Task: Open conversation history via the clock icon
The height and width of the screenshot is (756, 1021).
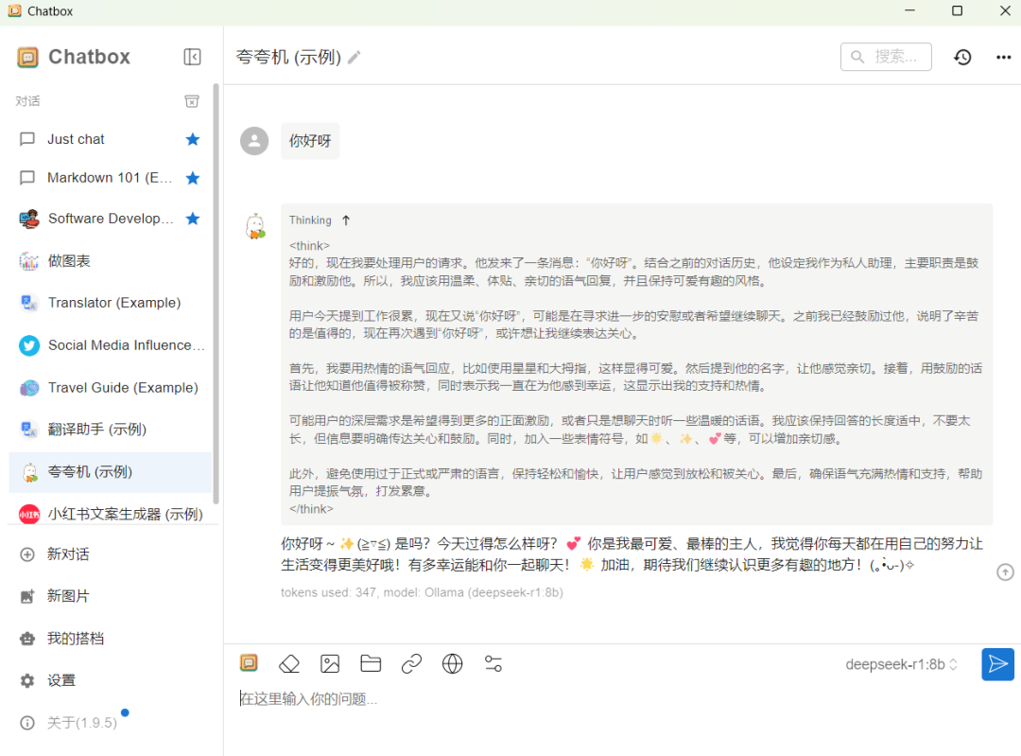Action: pyautogui.click(x=962, y=57)
